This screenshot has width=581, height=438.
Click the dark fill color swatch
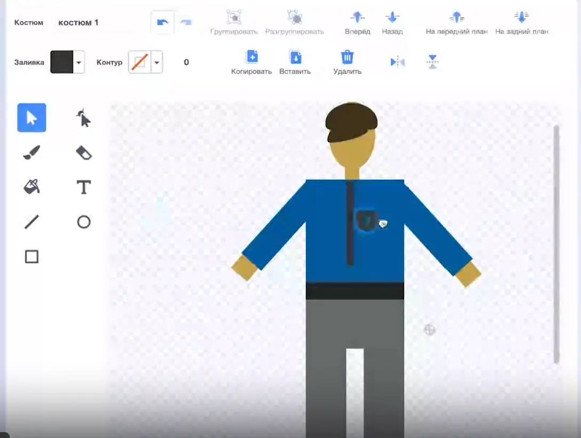click(62, 62)
